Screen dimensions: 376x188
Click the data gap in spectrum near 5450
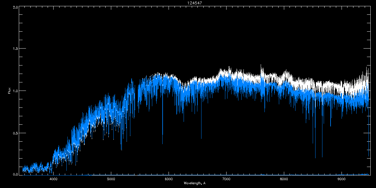136,94
